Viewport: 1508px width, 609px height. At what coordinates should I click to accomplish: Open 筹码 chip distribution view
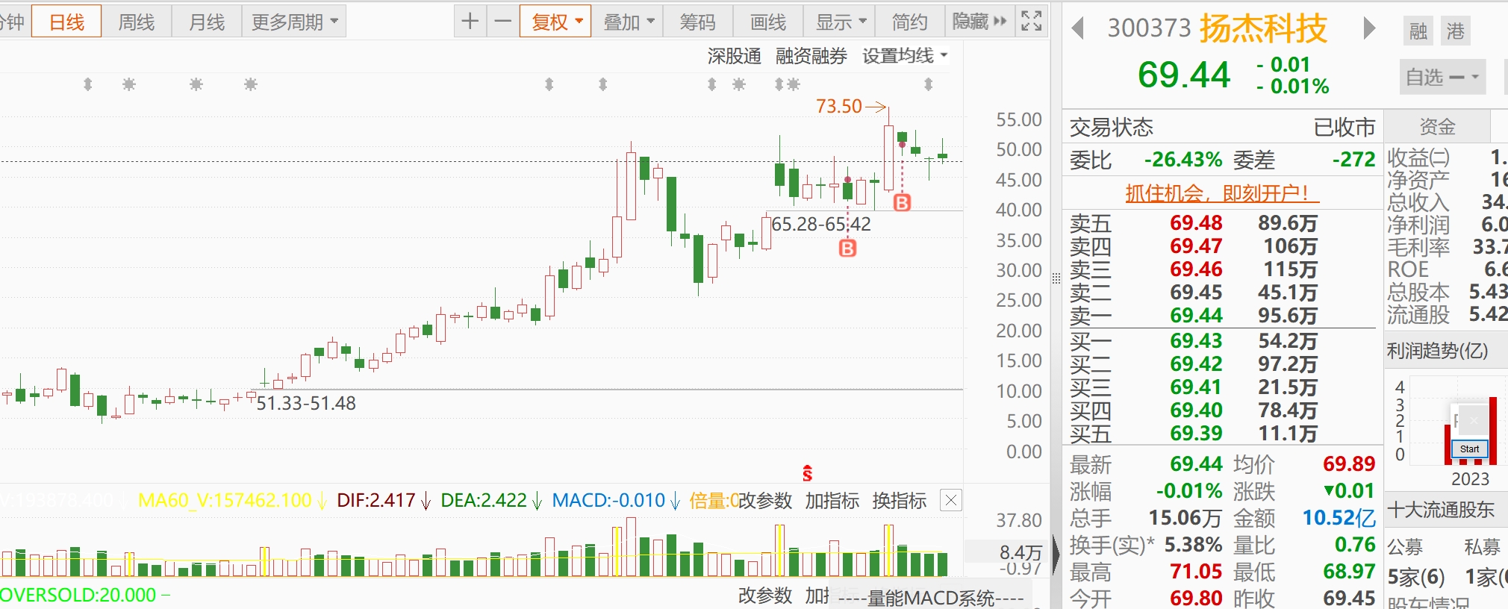coord(697,22)
